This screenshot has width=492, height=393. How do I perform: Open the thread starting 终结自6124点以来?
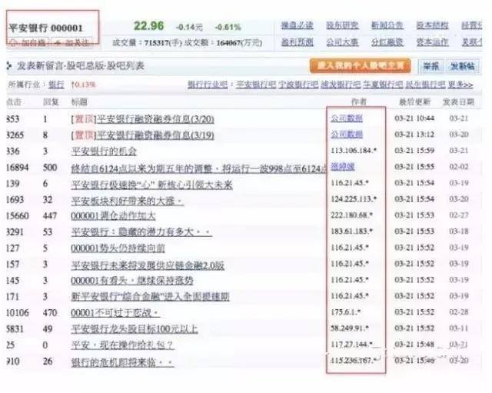pyautogui.click(x=198, y=168)
